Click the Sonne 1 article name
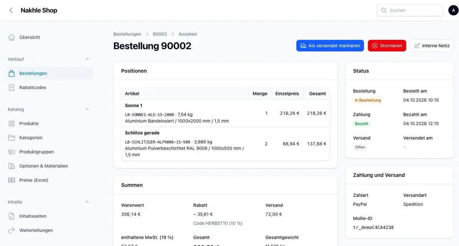The height and width of the screenshot is (246, 459). click(x=133, y=106)
